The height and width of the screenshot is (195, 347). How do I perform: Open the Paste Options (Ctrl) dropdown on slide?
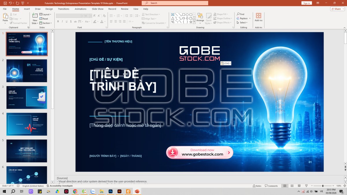pos(226,63)
